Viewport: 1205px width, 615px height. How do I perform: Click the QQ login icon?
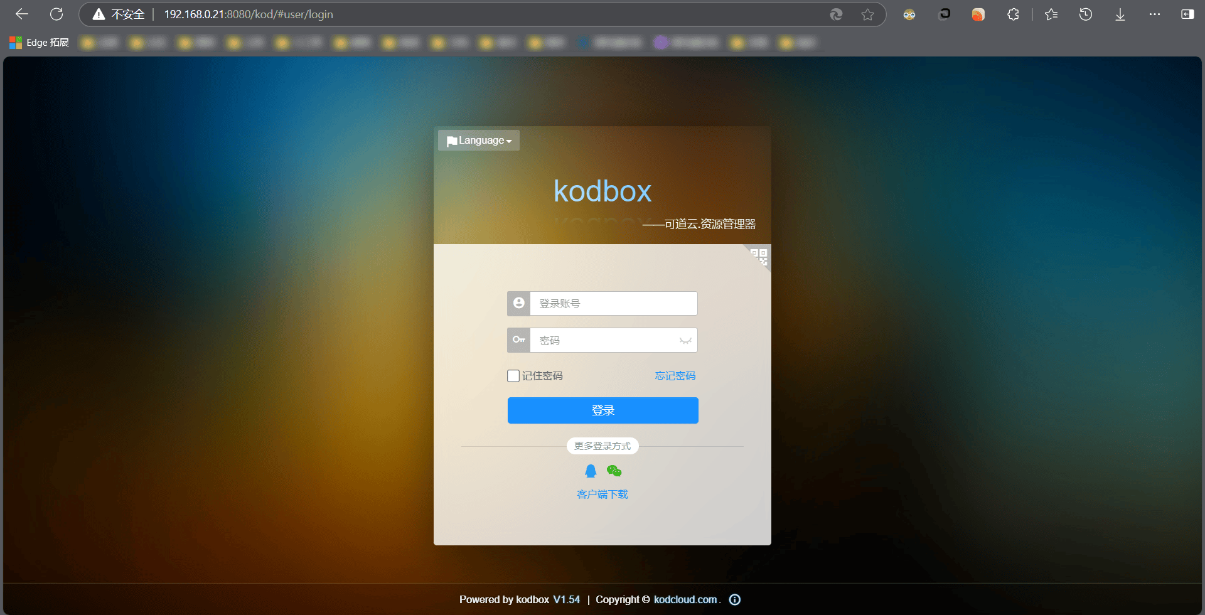point(591,471)
